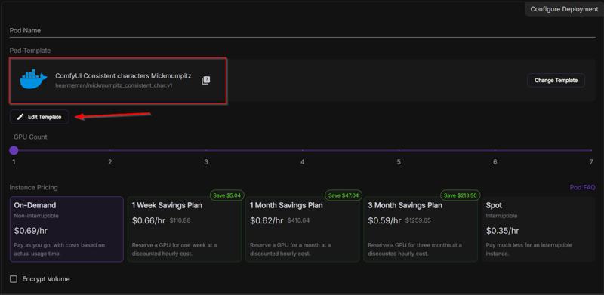Click the hearmeman/mickmumpitz_consistent_char:v1 image name
Screen dimensions: 604x295
(114, 85)
